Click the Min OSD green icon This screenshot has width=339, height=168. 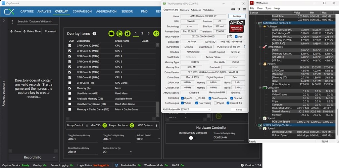pyautogui.click(x=104, y=125)
